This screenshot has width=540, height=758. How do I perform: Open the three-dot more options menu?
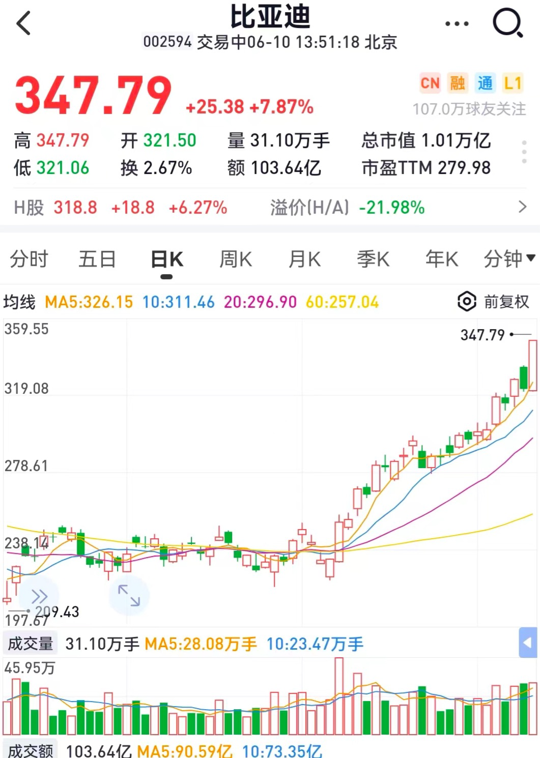coord(457,23)
